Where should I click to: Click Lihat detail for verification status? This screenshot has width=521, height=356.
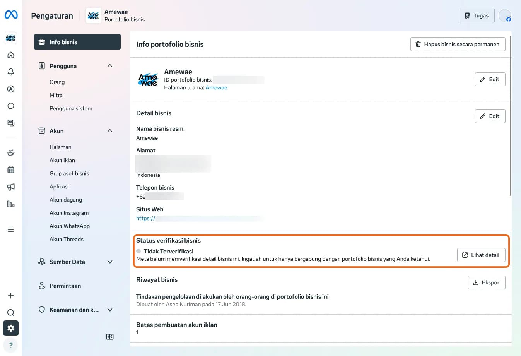[x=481, y=255]
